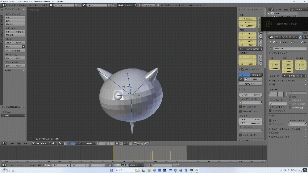Open the timeline sync mode dropdown
Screen dimensions: 308x173
coord(137,165)
